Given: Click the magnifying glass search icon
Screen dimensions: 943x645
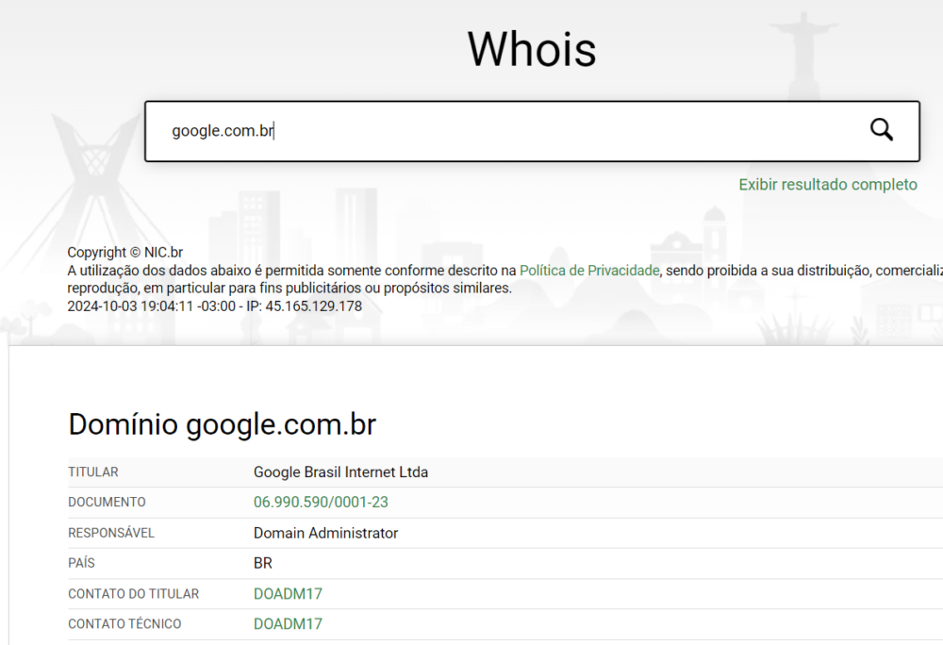Looking at the screenshot, I should pos(881,130).
